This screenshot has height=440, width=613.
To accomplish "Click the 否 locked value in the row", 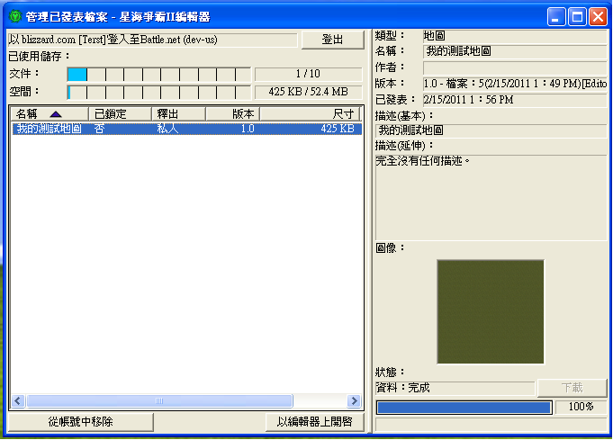I will (99, 129).
